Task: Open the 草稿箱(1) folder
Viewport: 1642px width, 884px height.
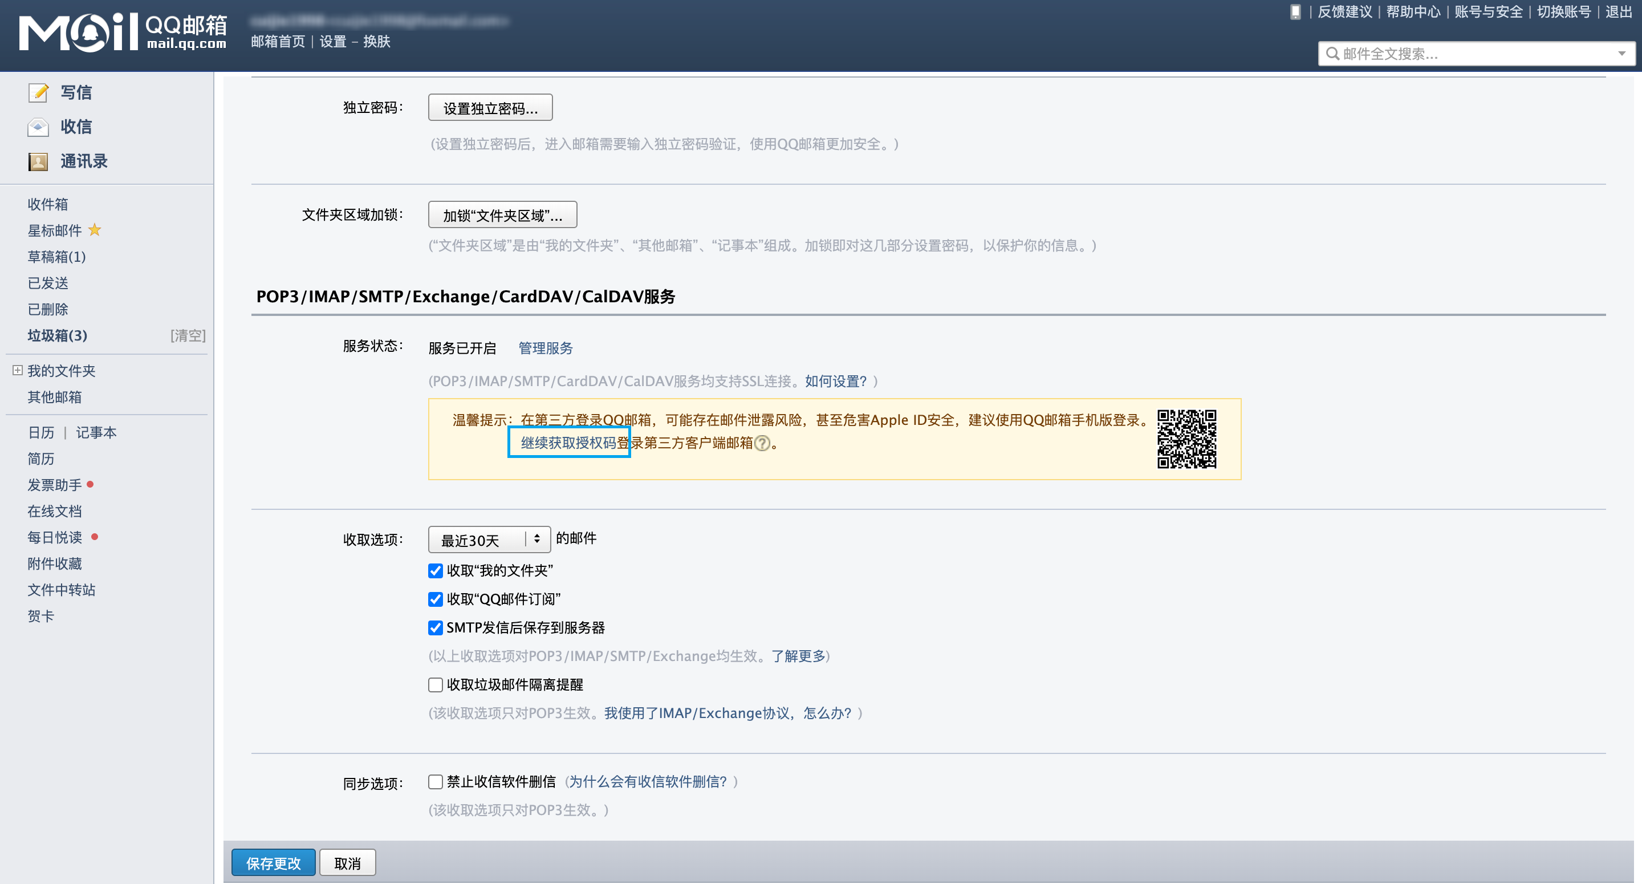Action: point(56,257)
